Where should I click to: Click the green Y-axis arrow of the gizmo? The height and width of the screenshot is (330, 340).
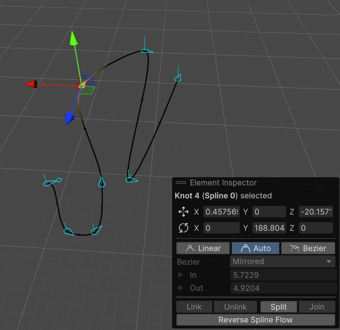coord(74,38)
